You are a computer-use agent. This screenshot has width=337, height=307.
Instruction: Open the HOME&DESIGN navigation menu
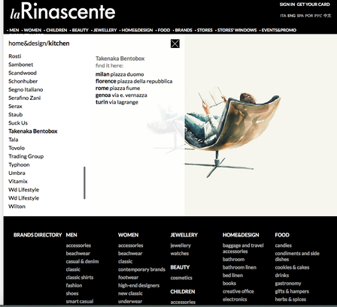(x=137, y=30)
